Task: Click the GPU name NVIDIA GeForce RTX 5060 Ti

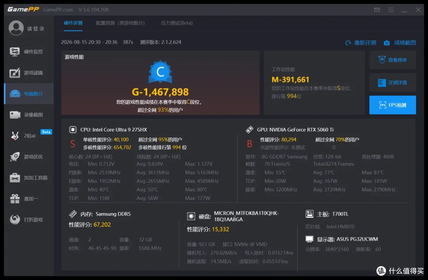Action: coord(301,130)
